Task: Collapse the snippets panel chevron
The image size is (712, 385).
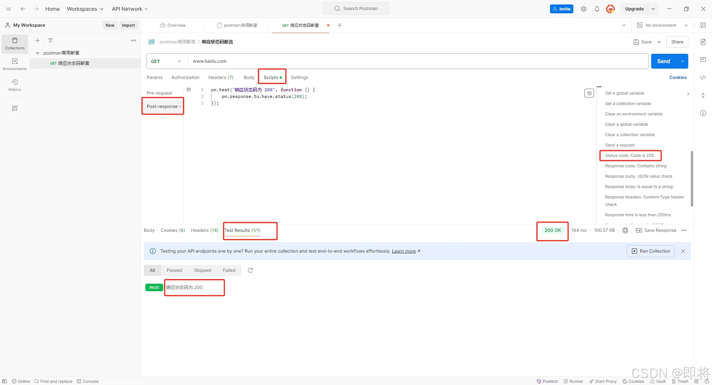Action: tap(688, 93)
